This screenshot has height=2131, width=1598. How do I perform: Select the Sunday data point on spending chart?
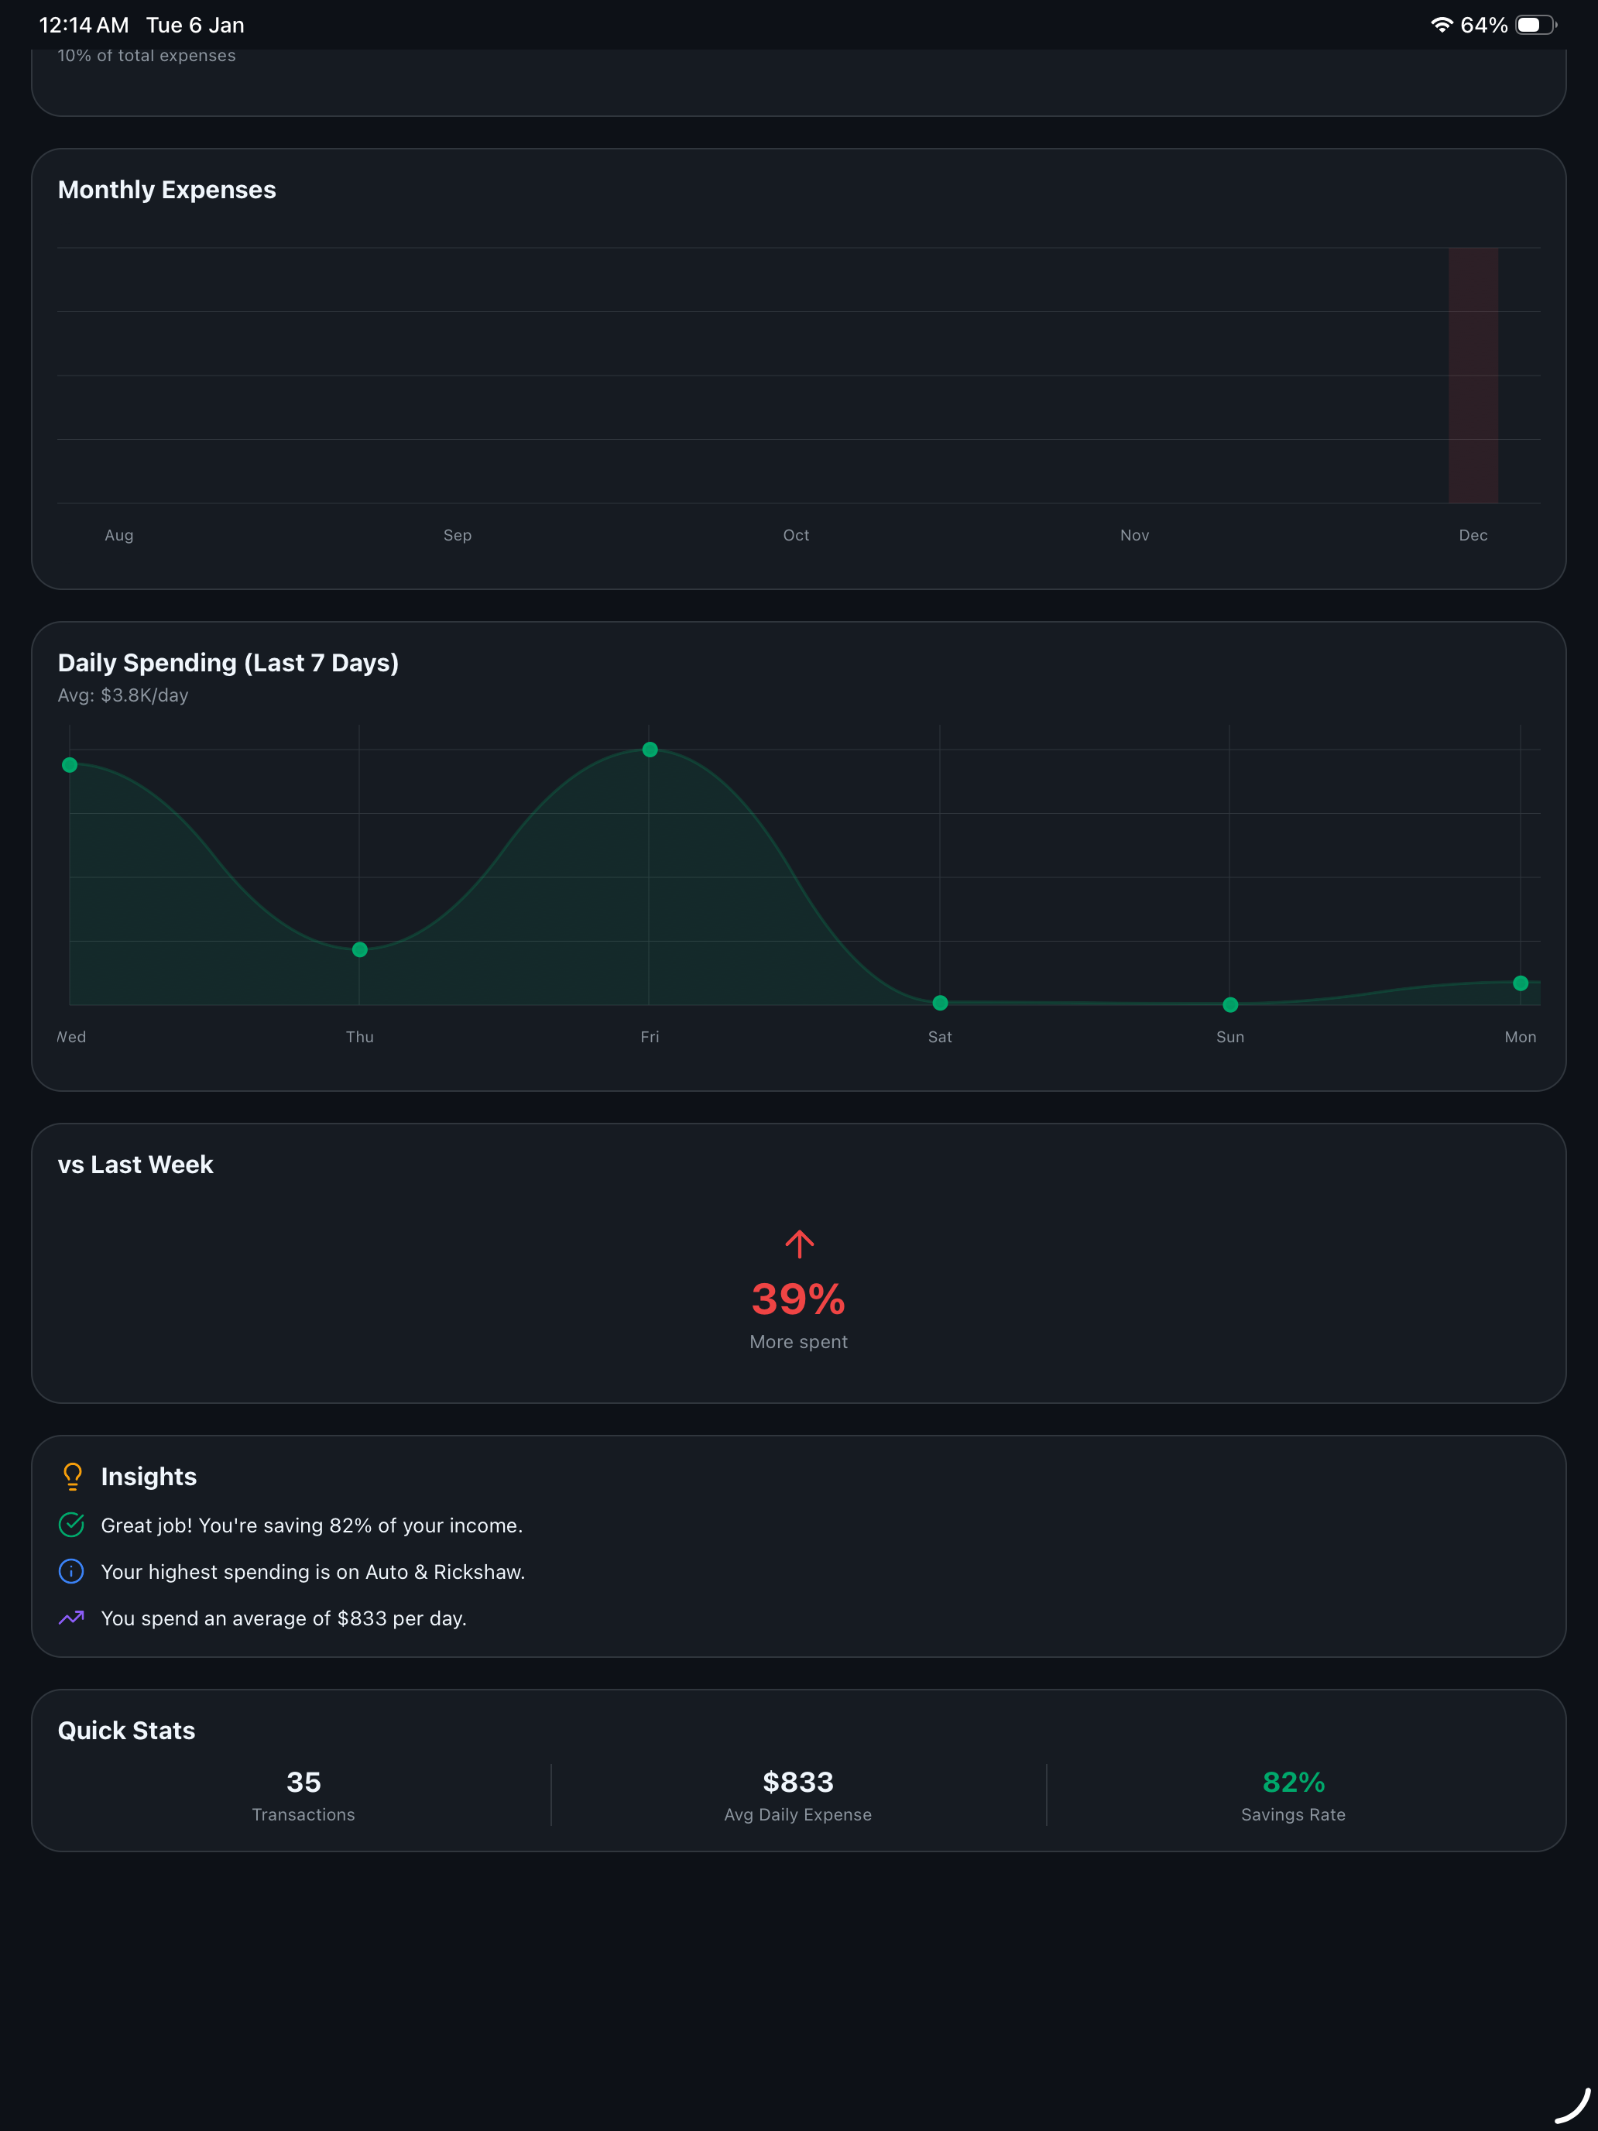(x=1230, y=1005)
